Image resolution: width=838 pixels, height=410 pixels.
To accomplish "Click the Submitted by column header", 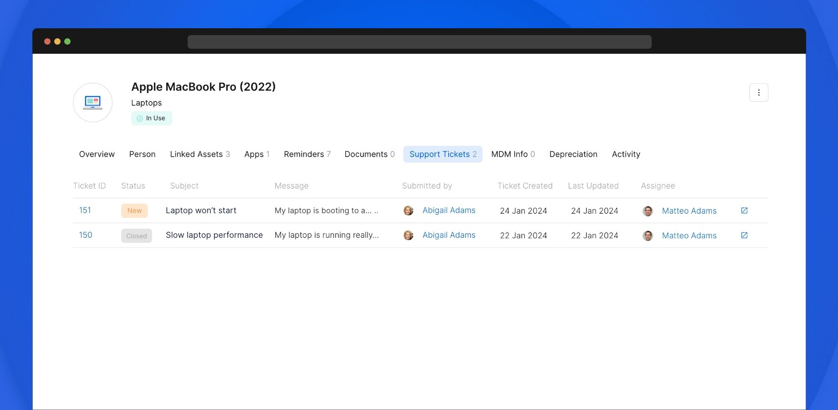I will tap(427, 185).
